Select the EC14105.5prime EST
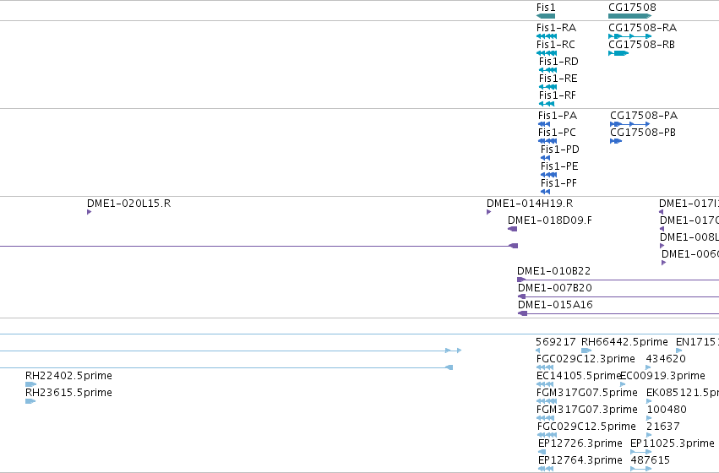719x473 pixels. click(x=579, y=376)
